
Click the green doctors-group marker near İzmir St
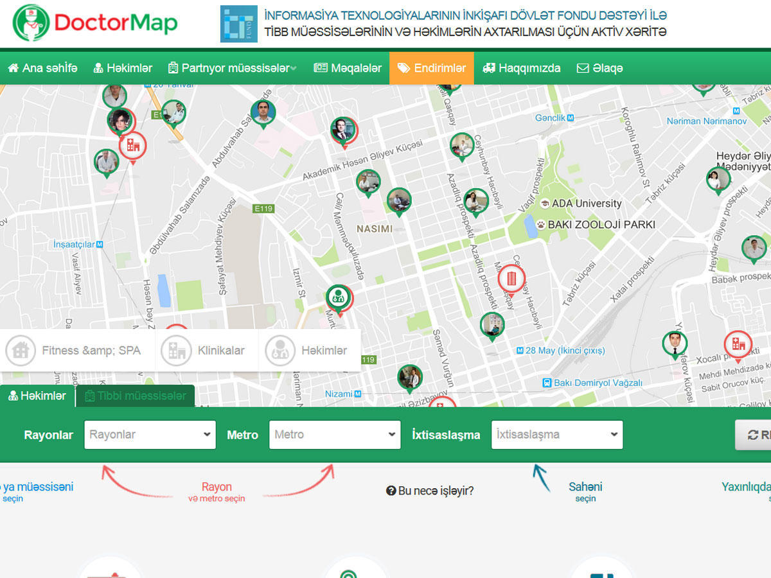(x=339, y=299)
